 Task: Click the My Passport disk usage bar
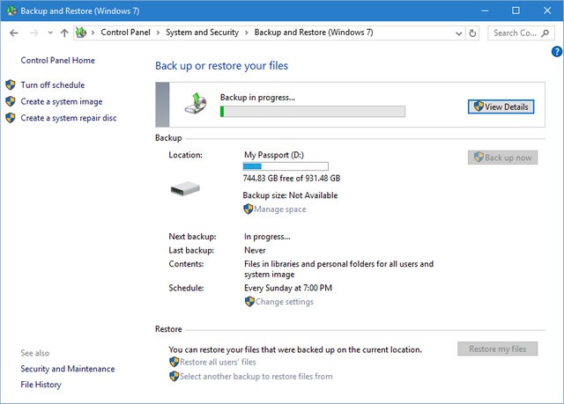pyautogui.click(x=286, y=166)
